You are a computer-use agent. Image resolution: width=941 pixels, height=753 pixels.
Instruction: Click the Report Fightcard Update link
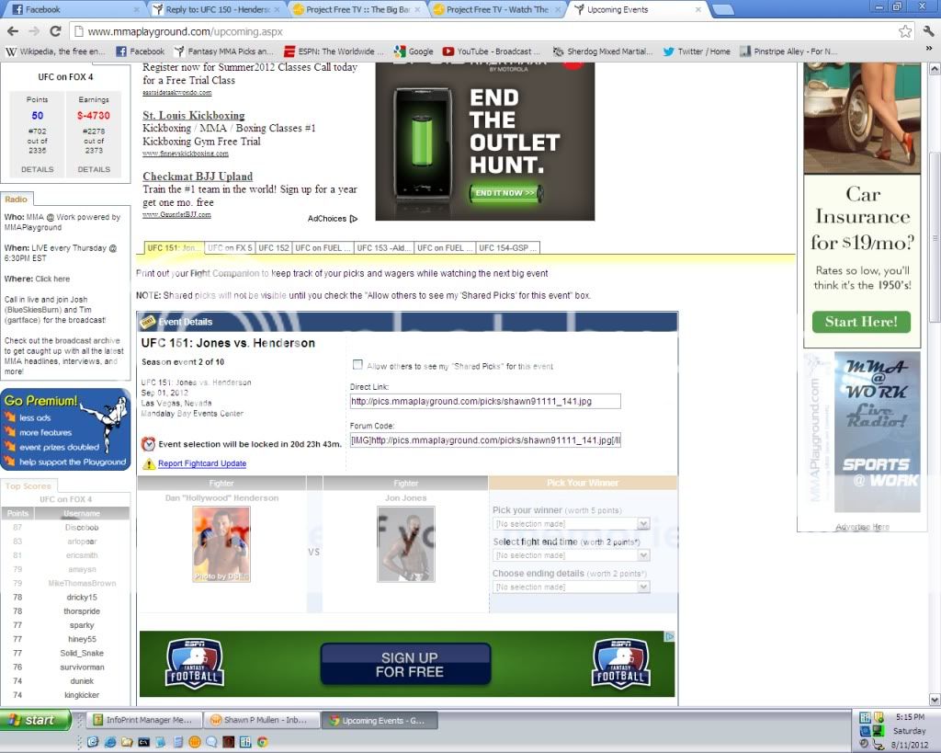click(202, 463)
